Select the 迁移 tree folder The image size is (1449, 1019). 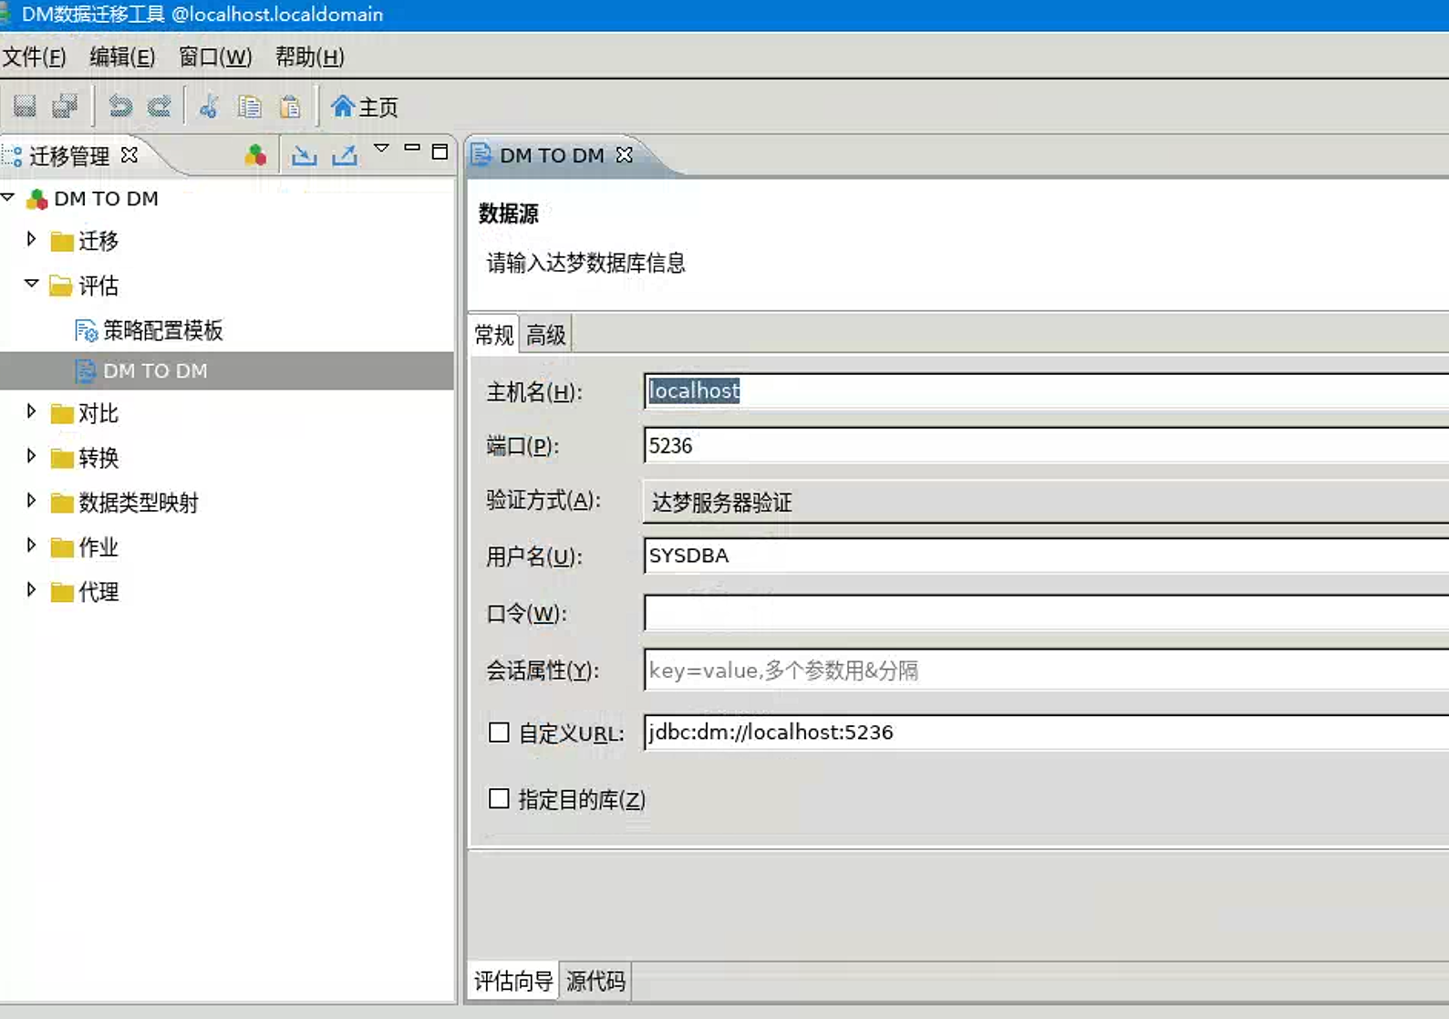click(x=98, y=241)
